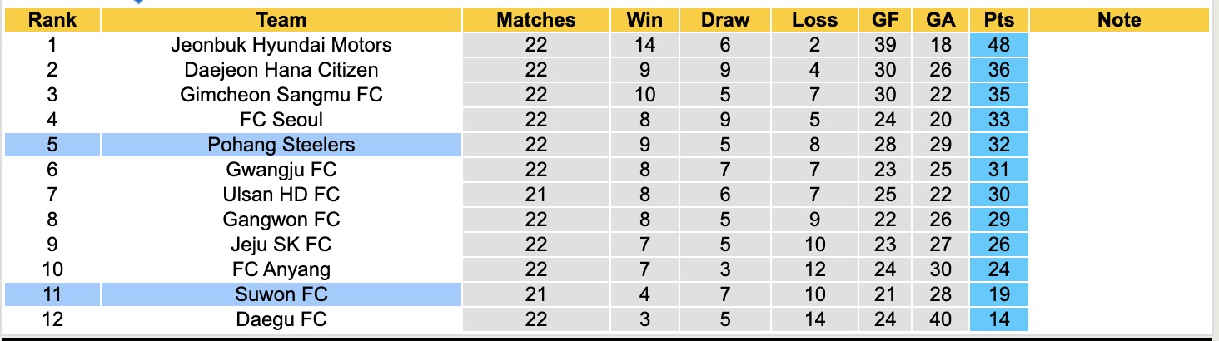Viewport: 1219px width, 341px height.
Task: Click the GF column header
Action: click(x=885, y=20)
